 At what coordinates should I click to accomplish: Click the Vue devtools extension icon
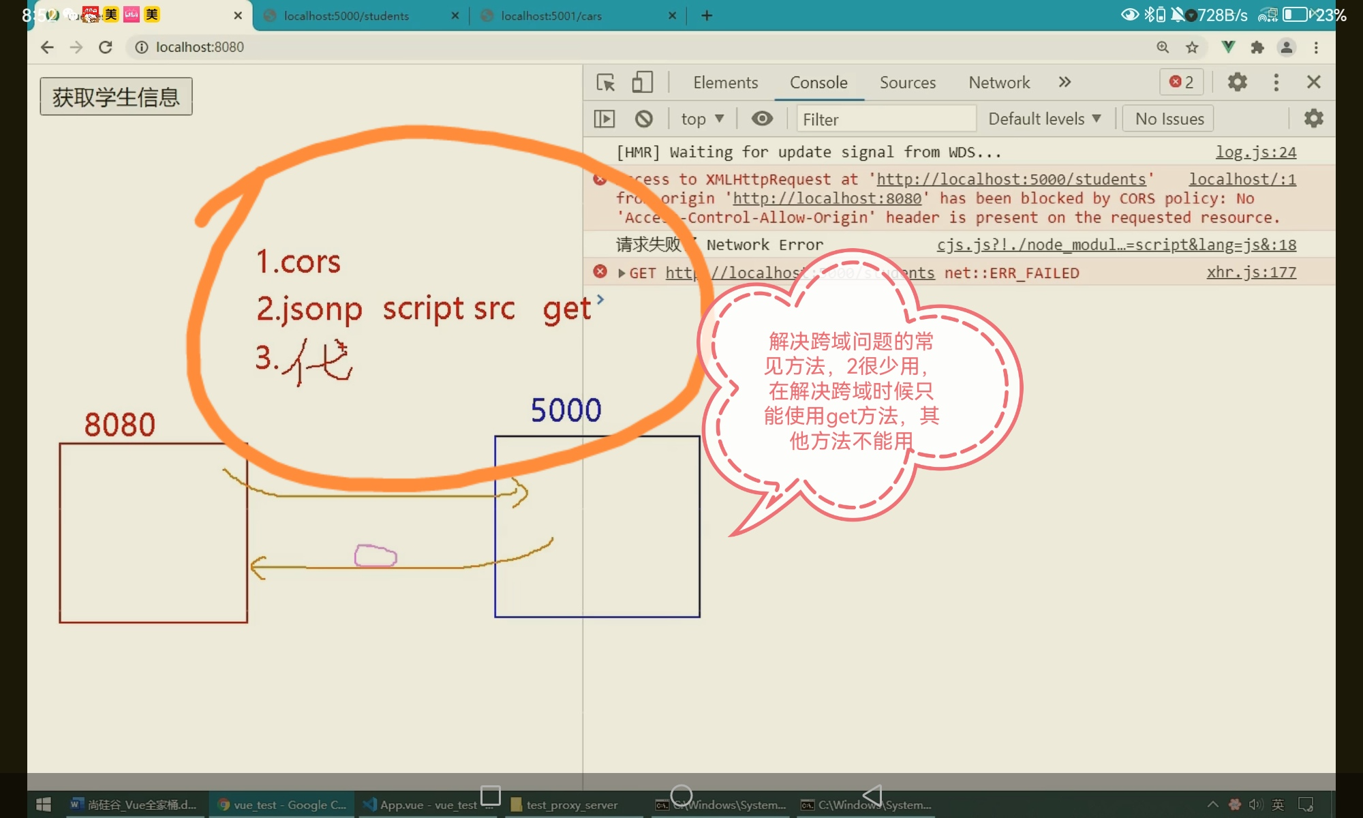(x=1228, y=47)
